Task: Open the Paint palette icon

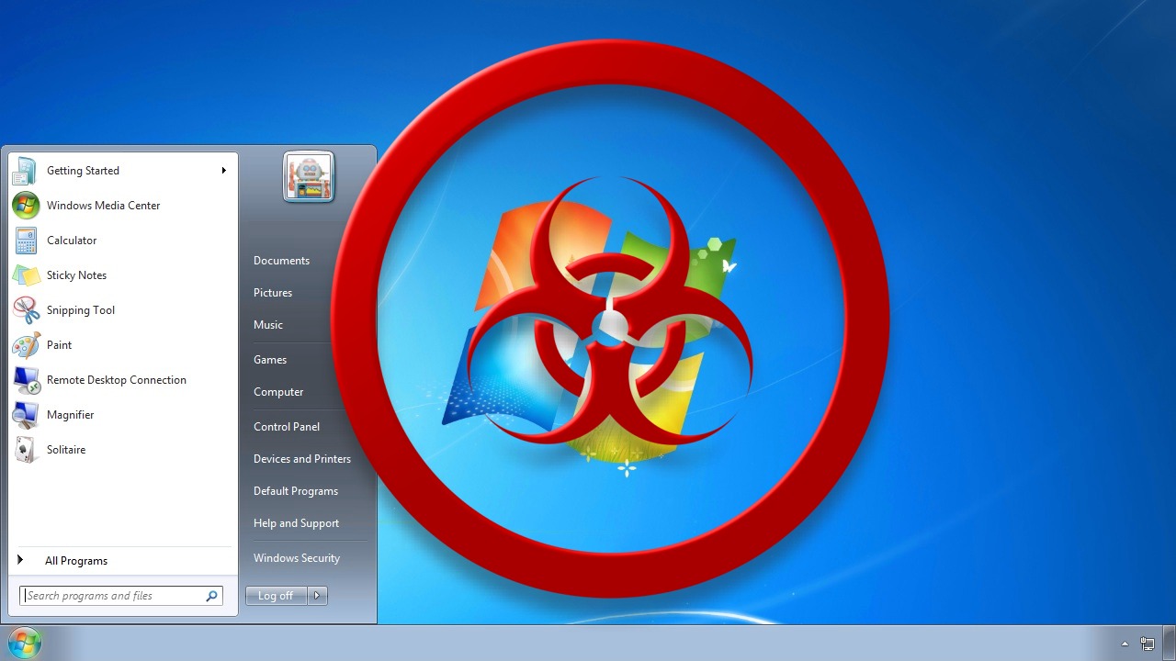Action: [x=26, y=345]
